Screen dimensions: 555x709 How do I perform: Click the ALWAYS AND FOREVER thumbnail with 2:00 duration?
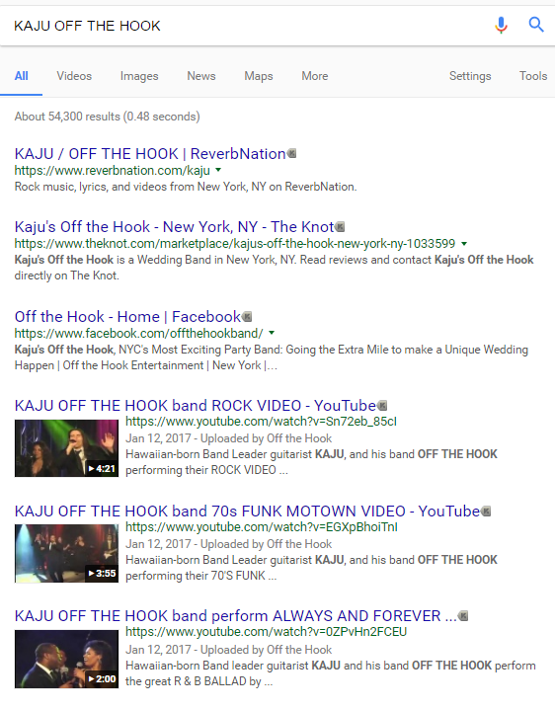pyautogui.click(x=66, y=659)
